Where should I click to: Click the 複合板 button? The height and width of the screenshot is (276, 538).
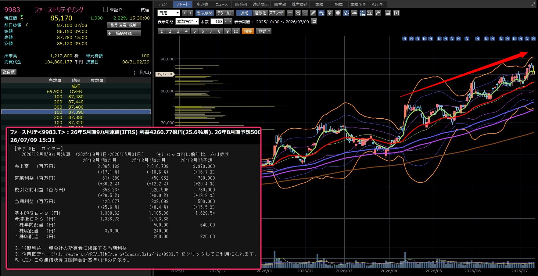coord(9,72)
